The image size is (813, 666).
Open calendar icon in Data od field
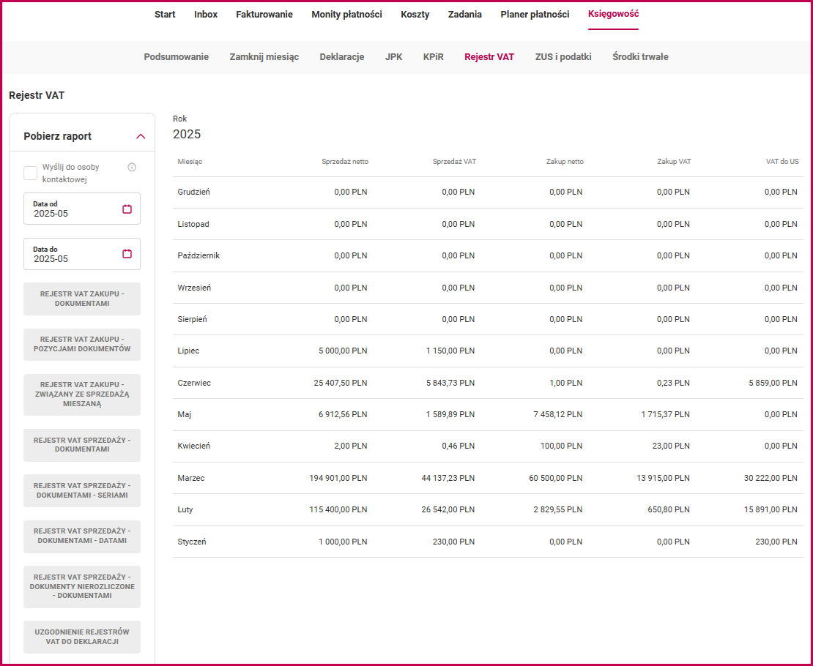(x=127, y=209)
